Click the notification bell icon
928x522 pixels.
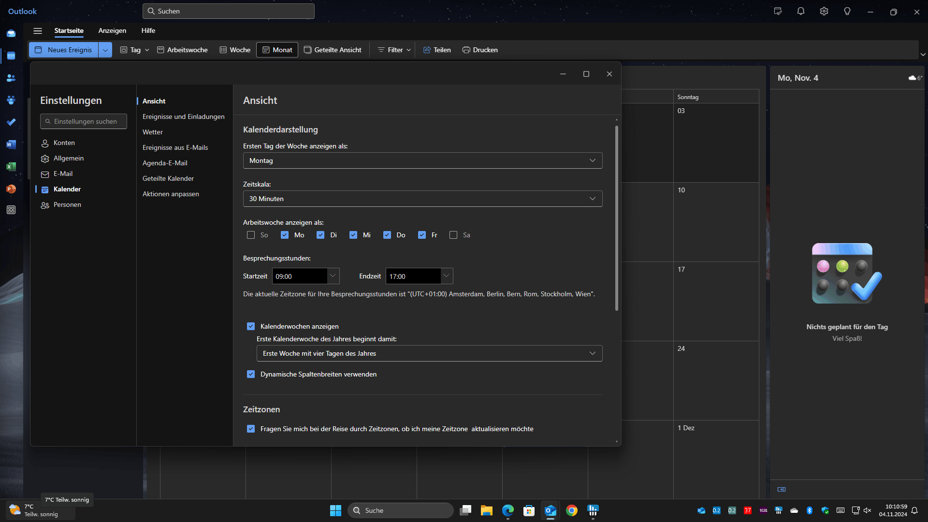coord(801,12)
